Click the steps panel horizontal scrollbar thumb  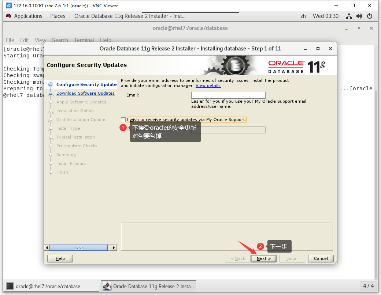click(x=79, y=248)
